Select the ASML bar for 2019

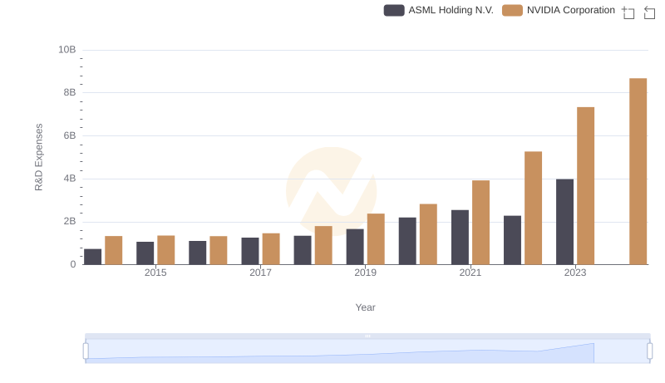(x=355, y=247)
